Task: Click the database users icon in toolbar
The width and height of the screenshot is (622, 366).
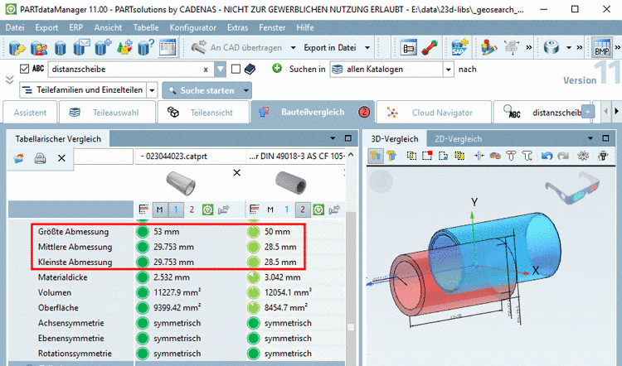Action: coord(39,47)
